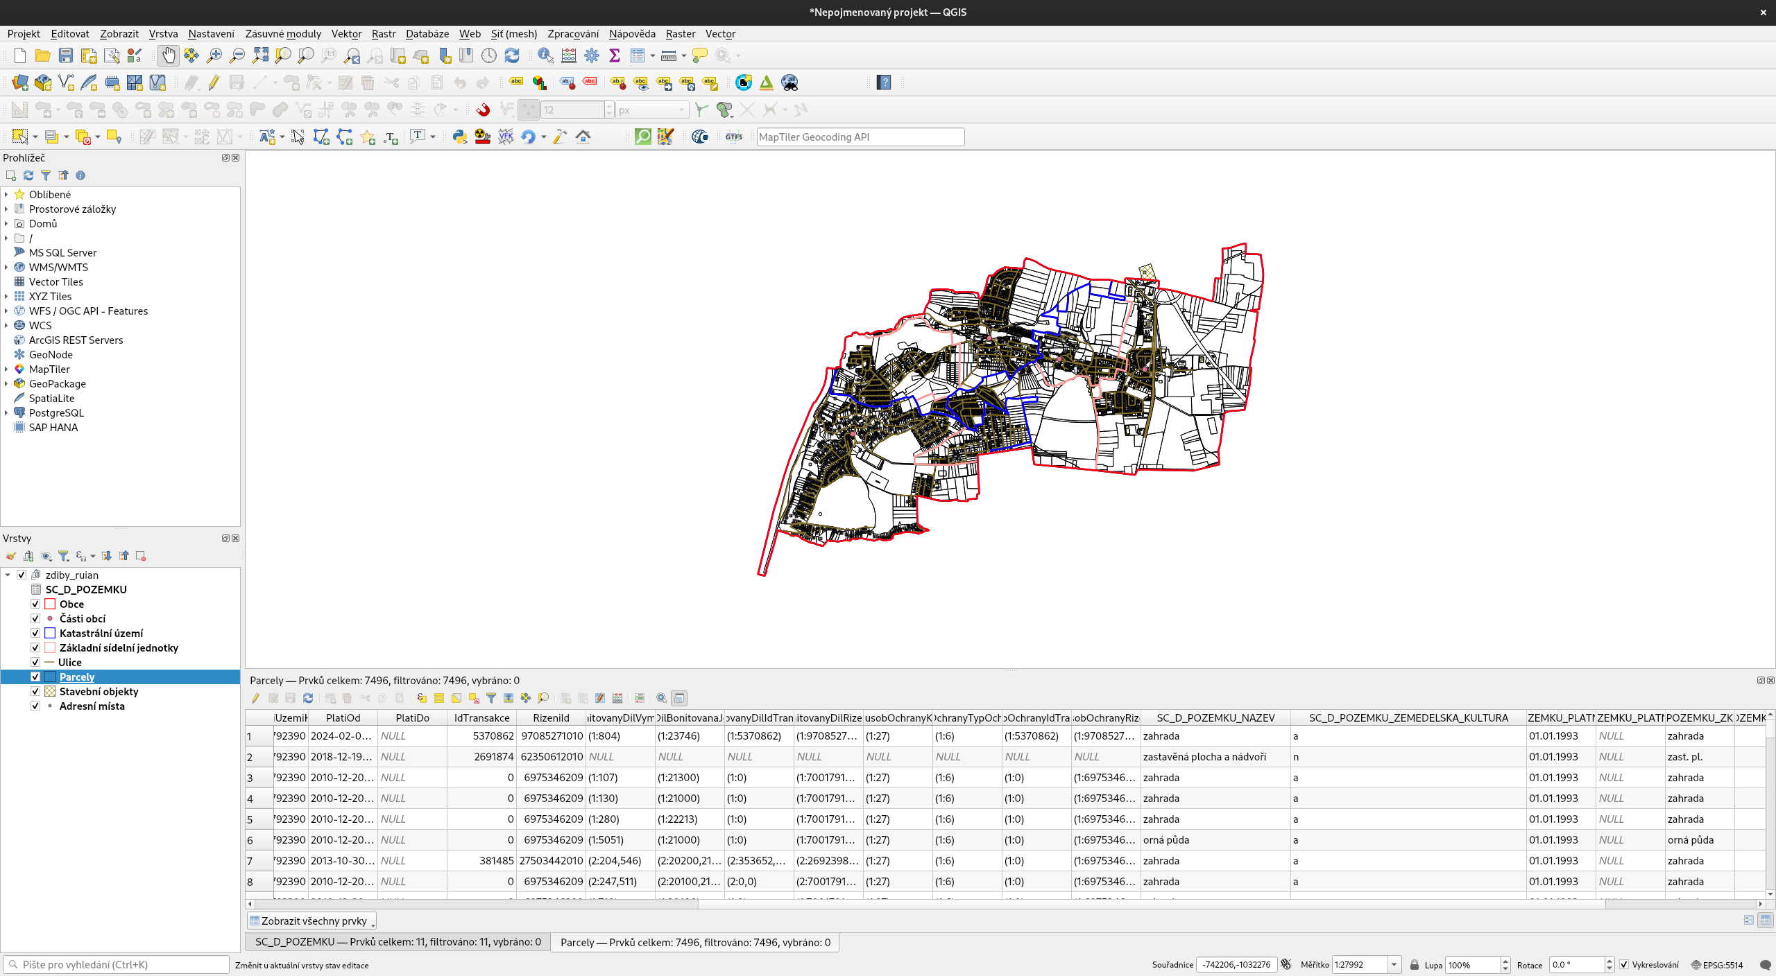This screenshot has height=976, width=1776.
Task: Click the Zobrazit všechny prvky button
Action: point(312,921)
